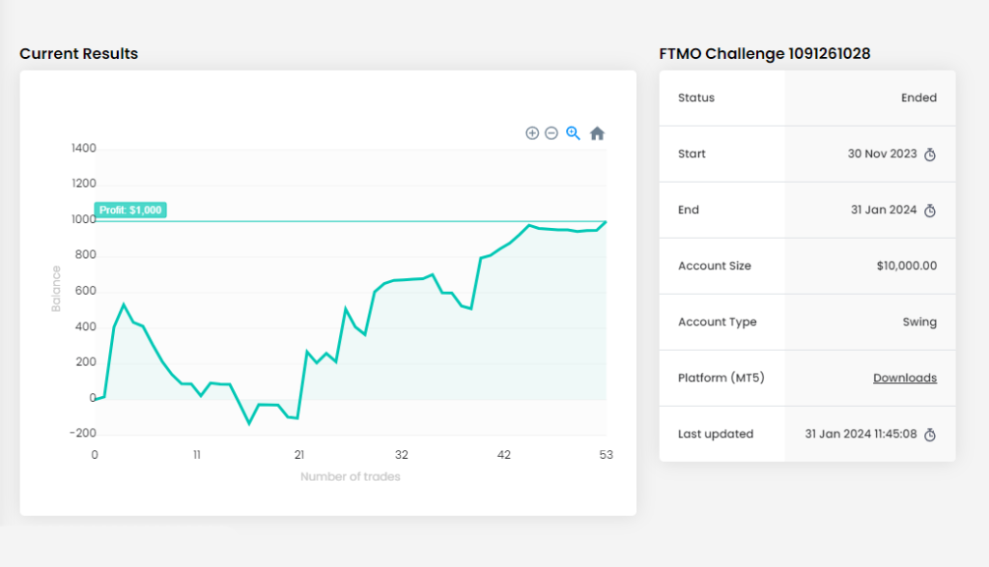Activate the magnifier selection zoom tool
The width and height of the screenshot is (989, 567).
click(x=573, y=133)
